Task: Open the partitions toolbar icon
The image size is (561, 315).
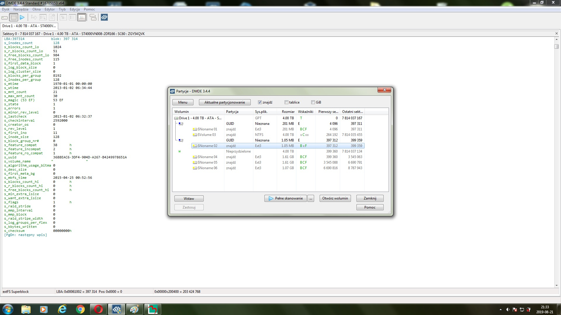Action: click(13, 17)
